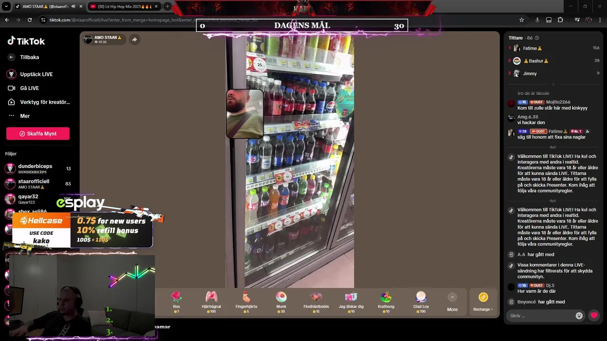Open the media control playlist icon
This screenshot has width=607, height=341.
[x=577, y=20]
